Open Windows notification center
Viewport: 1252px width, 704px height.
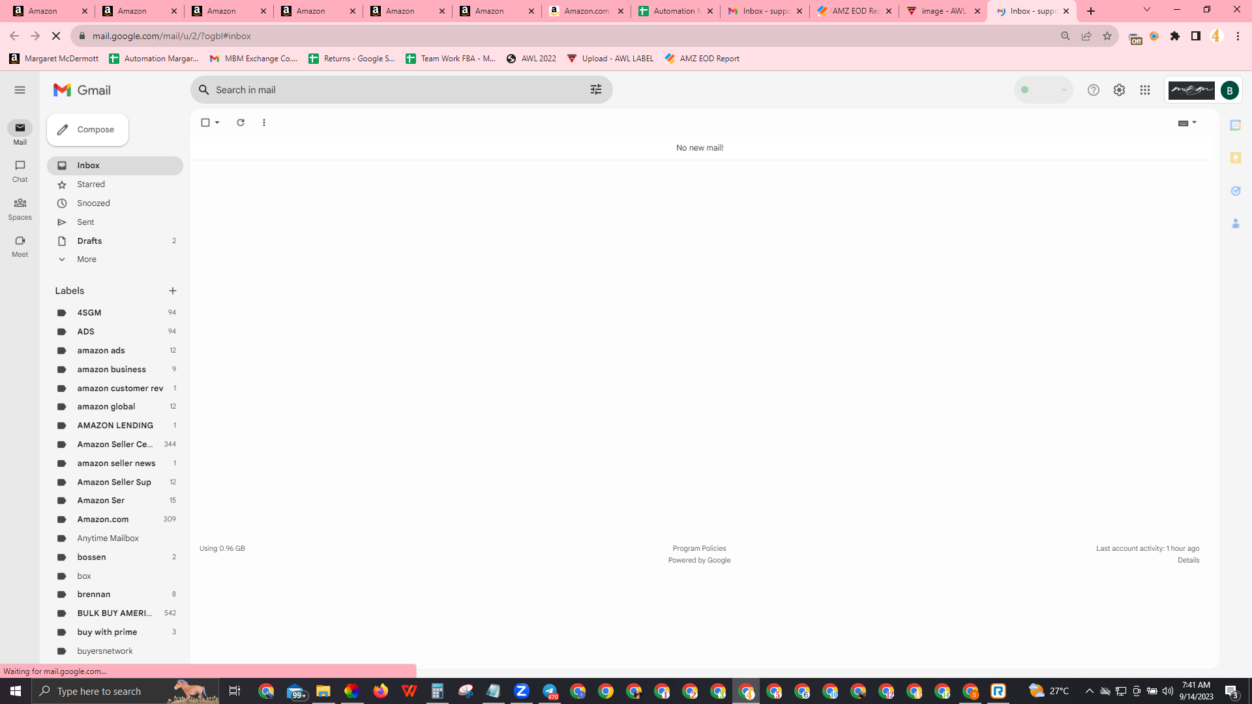[x=1231, y=691]
